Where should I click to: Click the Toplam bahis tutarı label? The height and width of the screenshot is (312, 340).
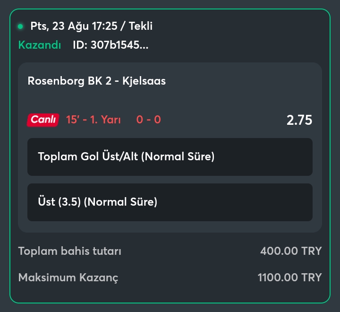tap(69, 251)
